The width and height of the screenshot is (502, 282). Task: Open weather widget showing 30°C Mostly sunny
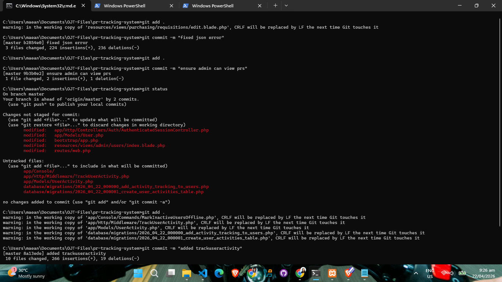click(x=26, y=273)
